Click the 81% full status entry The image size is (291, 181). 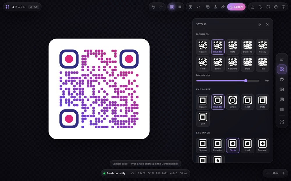(x=162, y=173)
